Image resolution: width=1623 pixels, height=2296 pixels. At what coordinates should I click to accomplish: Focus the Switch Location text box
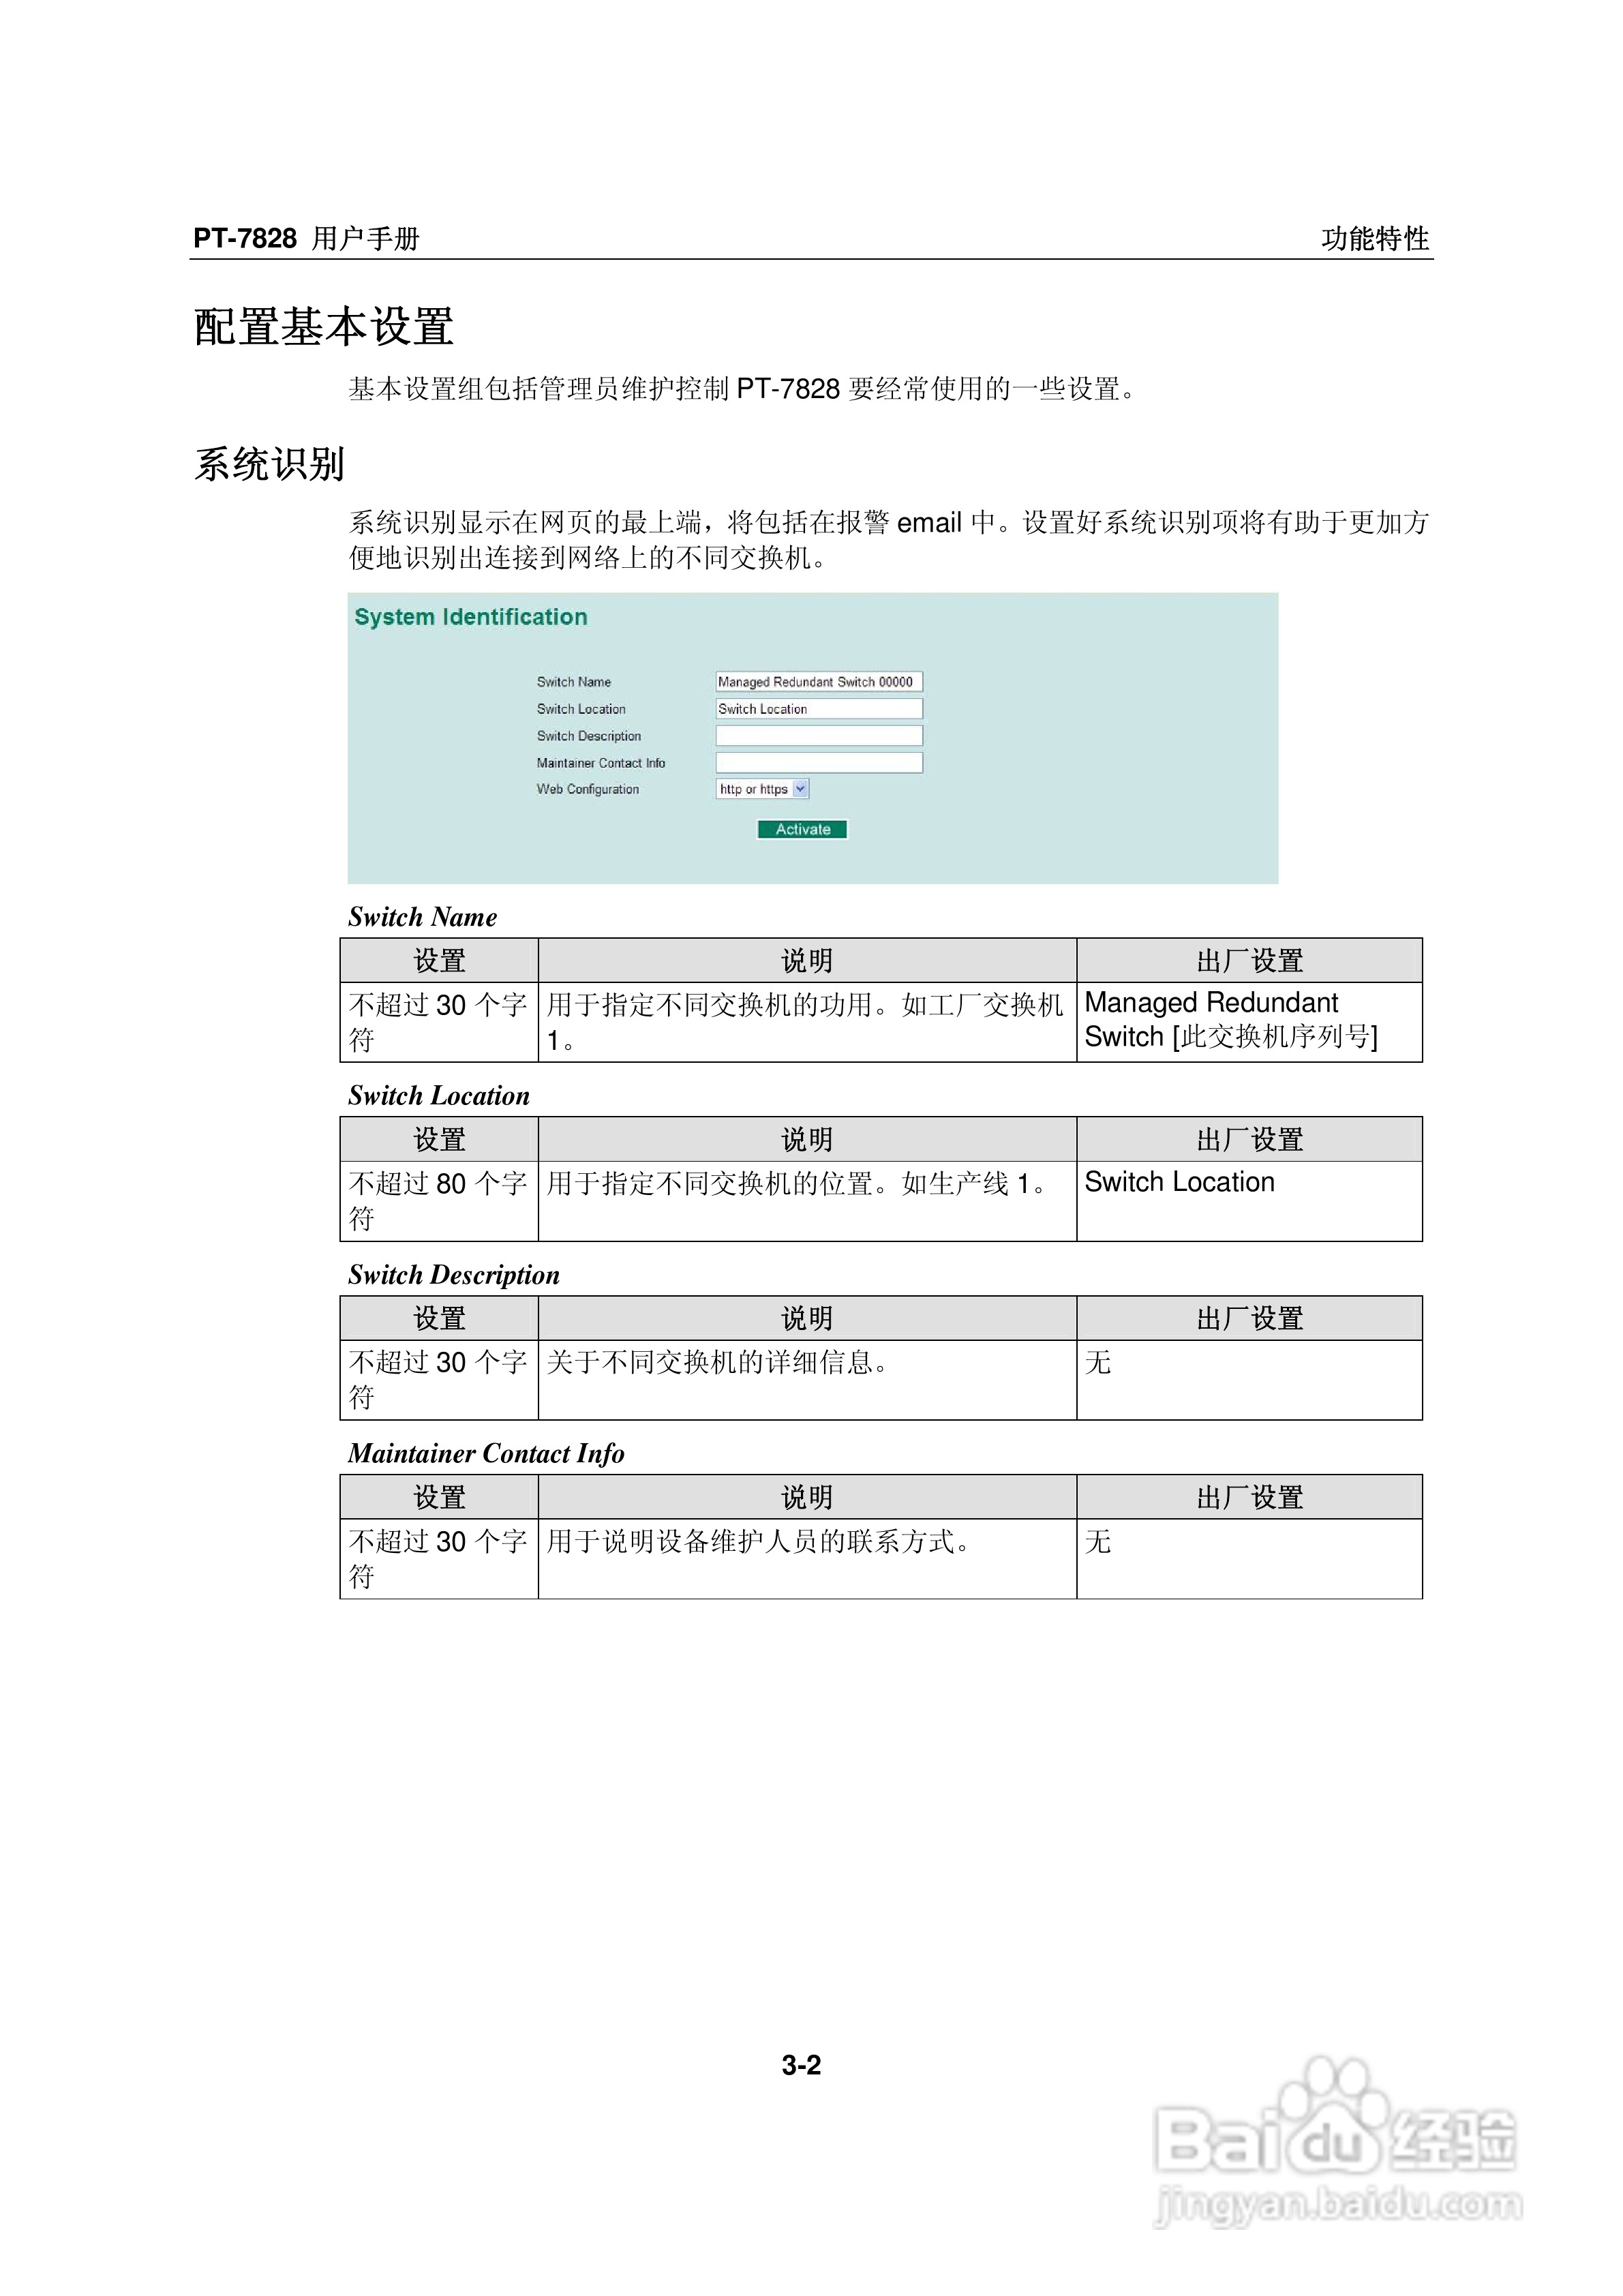[x=818, y=709]
